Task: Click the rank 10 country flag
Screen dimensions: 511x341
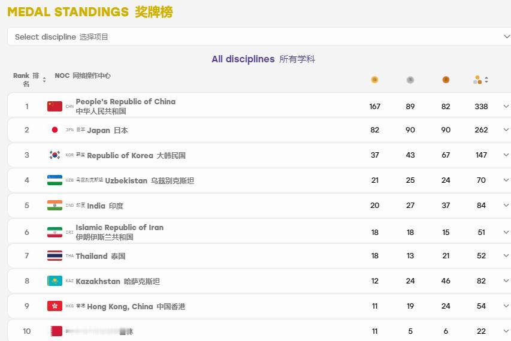Action: (x=55, y=331)
